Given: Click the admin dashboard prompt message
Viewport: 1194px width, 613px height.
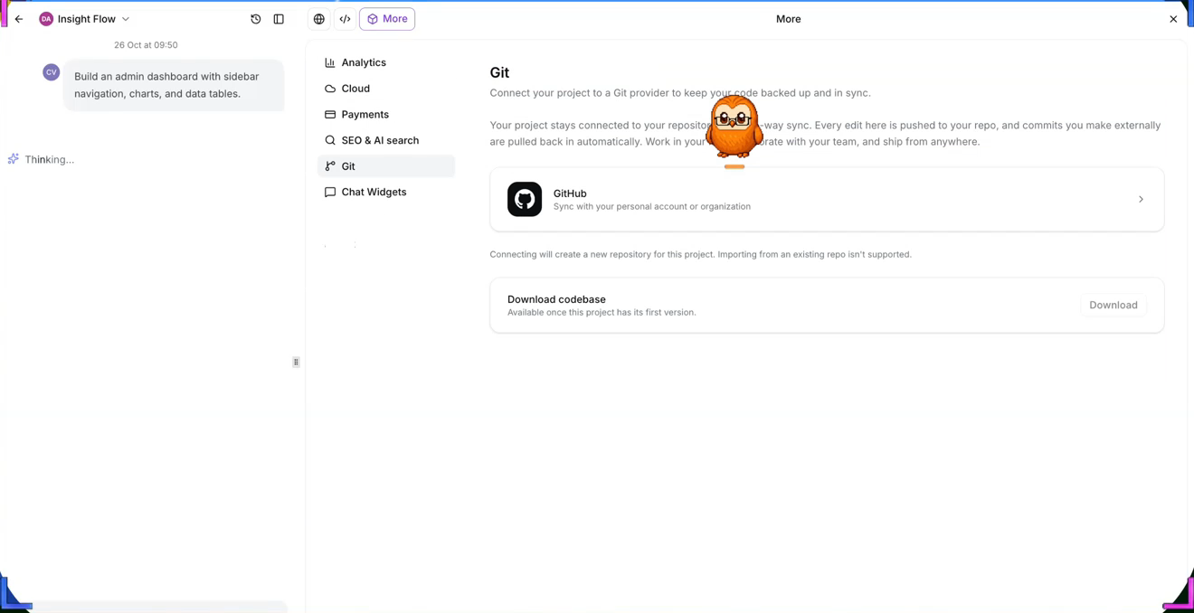Looking at the screenshot, I should [174, 85].
